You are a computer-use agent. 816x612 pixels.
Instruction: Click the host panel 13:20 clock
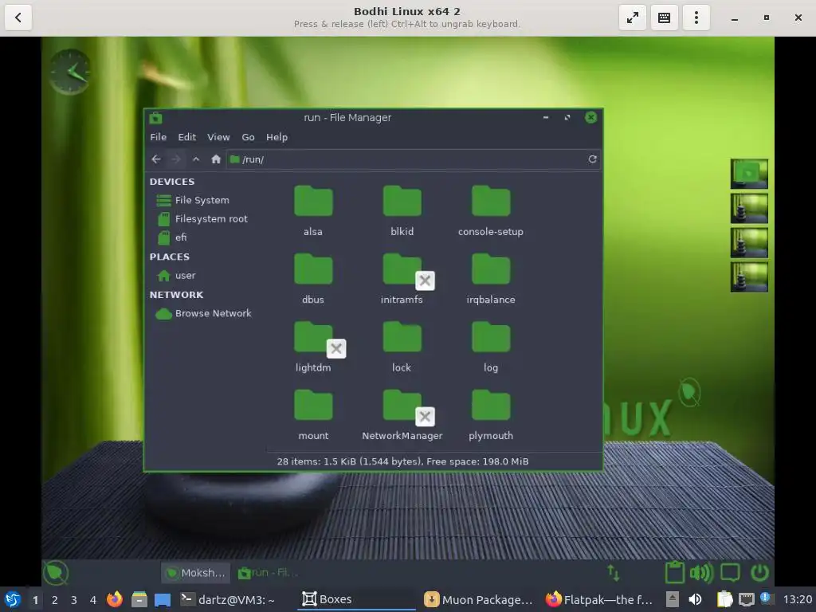point(798,599)
